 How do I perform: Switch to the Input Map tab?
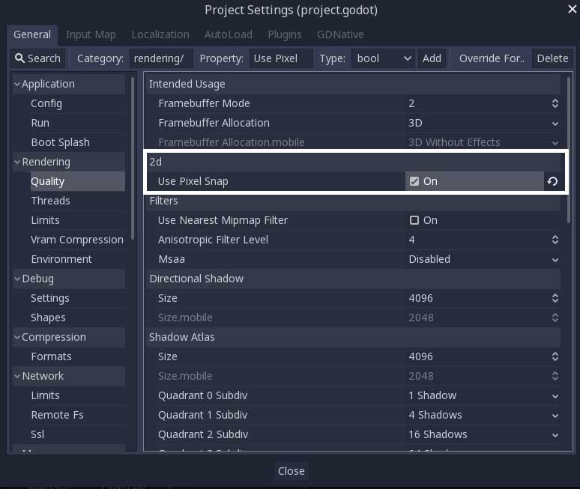pos(91,34)
